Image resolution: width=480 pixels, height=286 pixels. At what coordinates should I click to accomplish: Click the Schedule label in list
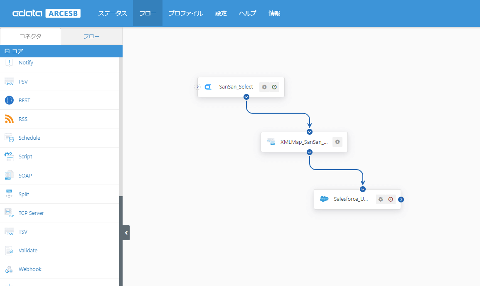(x=29, y=138)
